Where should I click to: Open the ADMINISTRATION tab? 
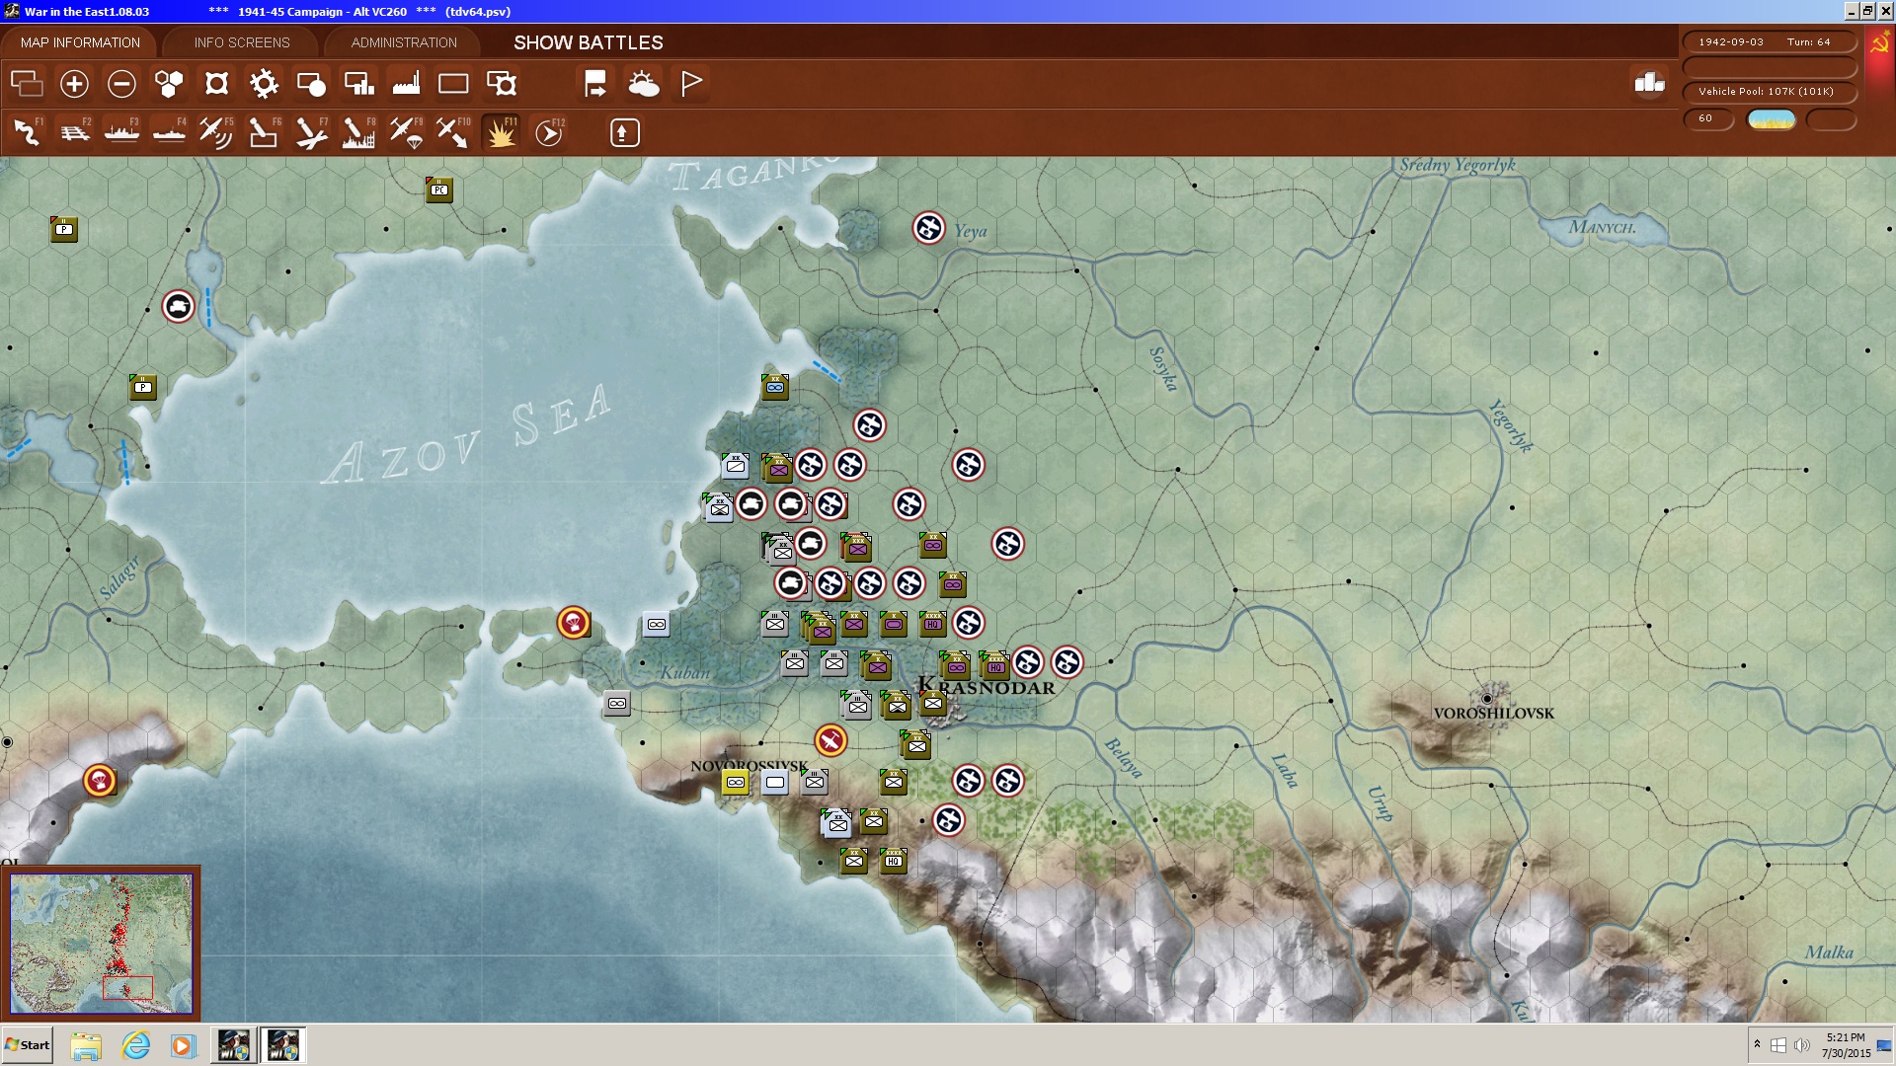click(x=404, y=42)
